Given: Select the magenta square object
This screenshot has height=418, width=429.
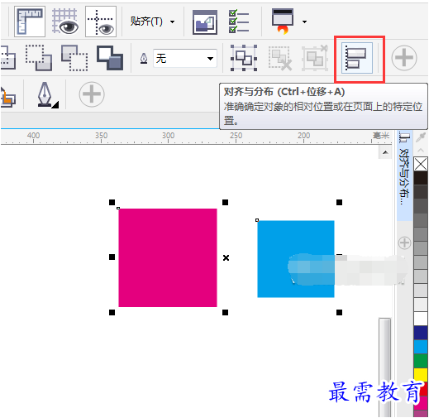Looking at the screenshot, I should pyautogui.click(x=168, y=257).
